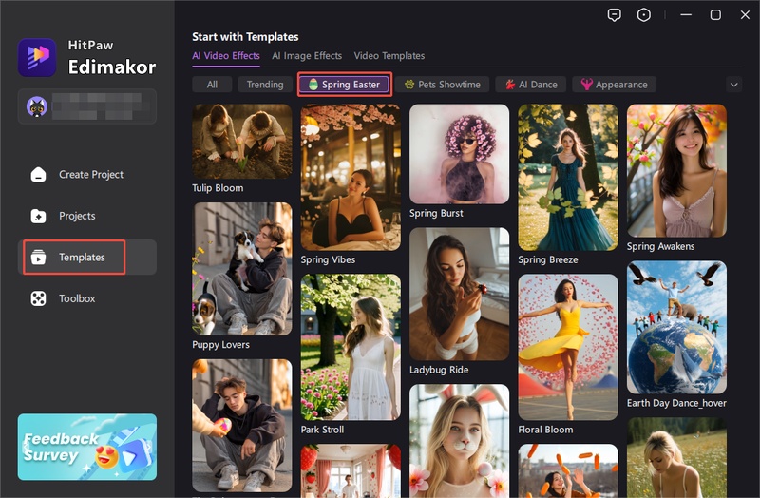Open the Park Stroll template thumbnail
Viewport: 760px width, 498px height.
point(351,347)
